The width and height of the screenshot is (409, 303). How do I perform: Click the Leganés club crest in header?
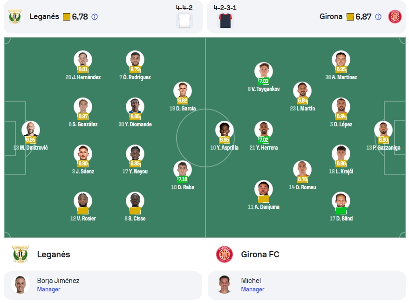[x=15, y=16]
